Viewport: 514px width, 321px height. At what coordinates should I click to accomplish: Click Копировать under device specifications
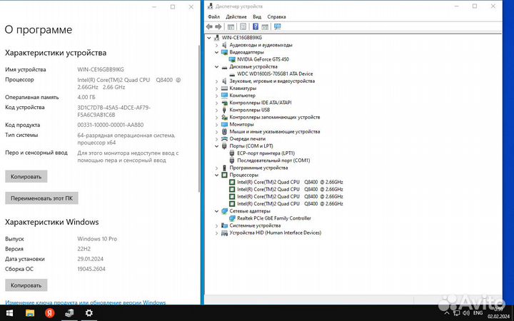pos(26,177)
